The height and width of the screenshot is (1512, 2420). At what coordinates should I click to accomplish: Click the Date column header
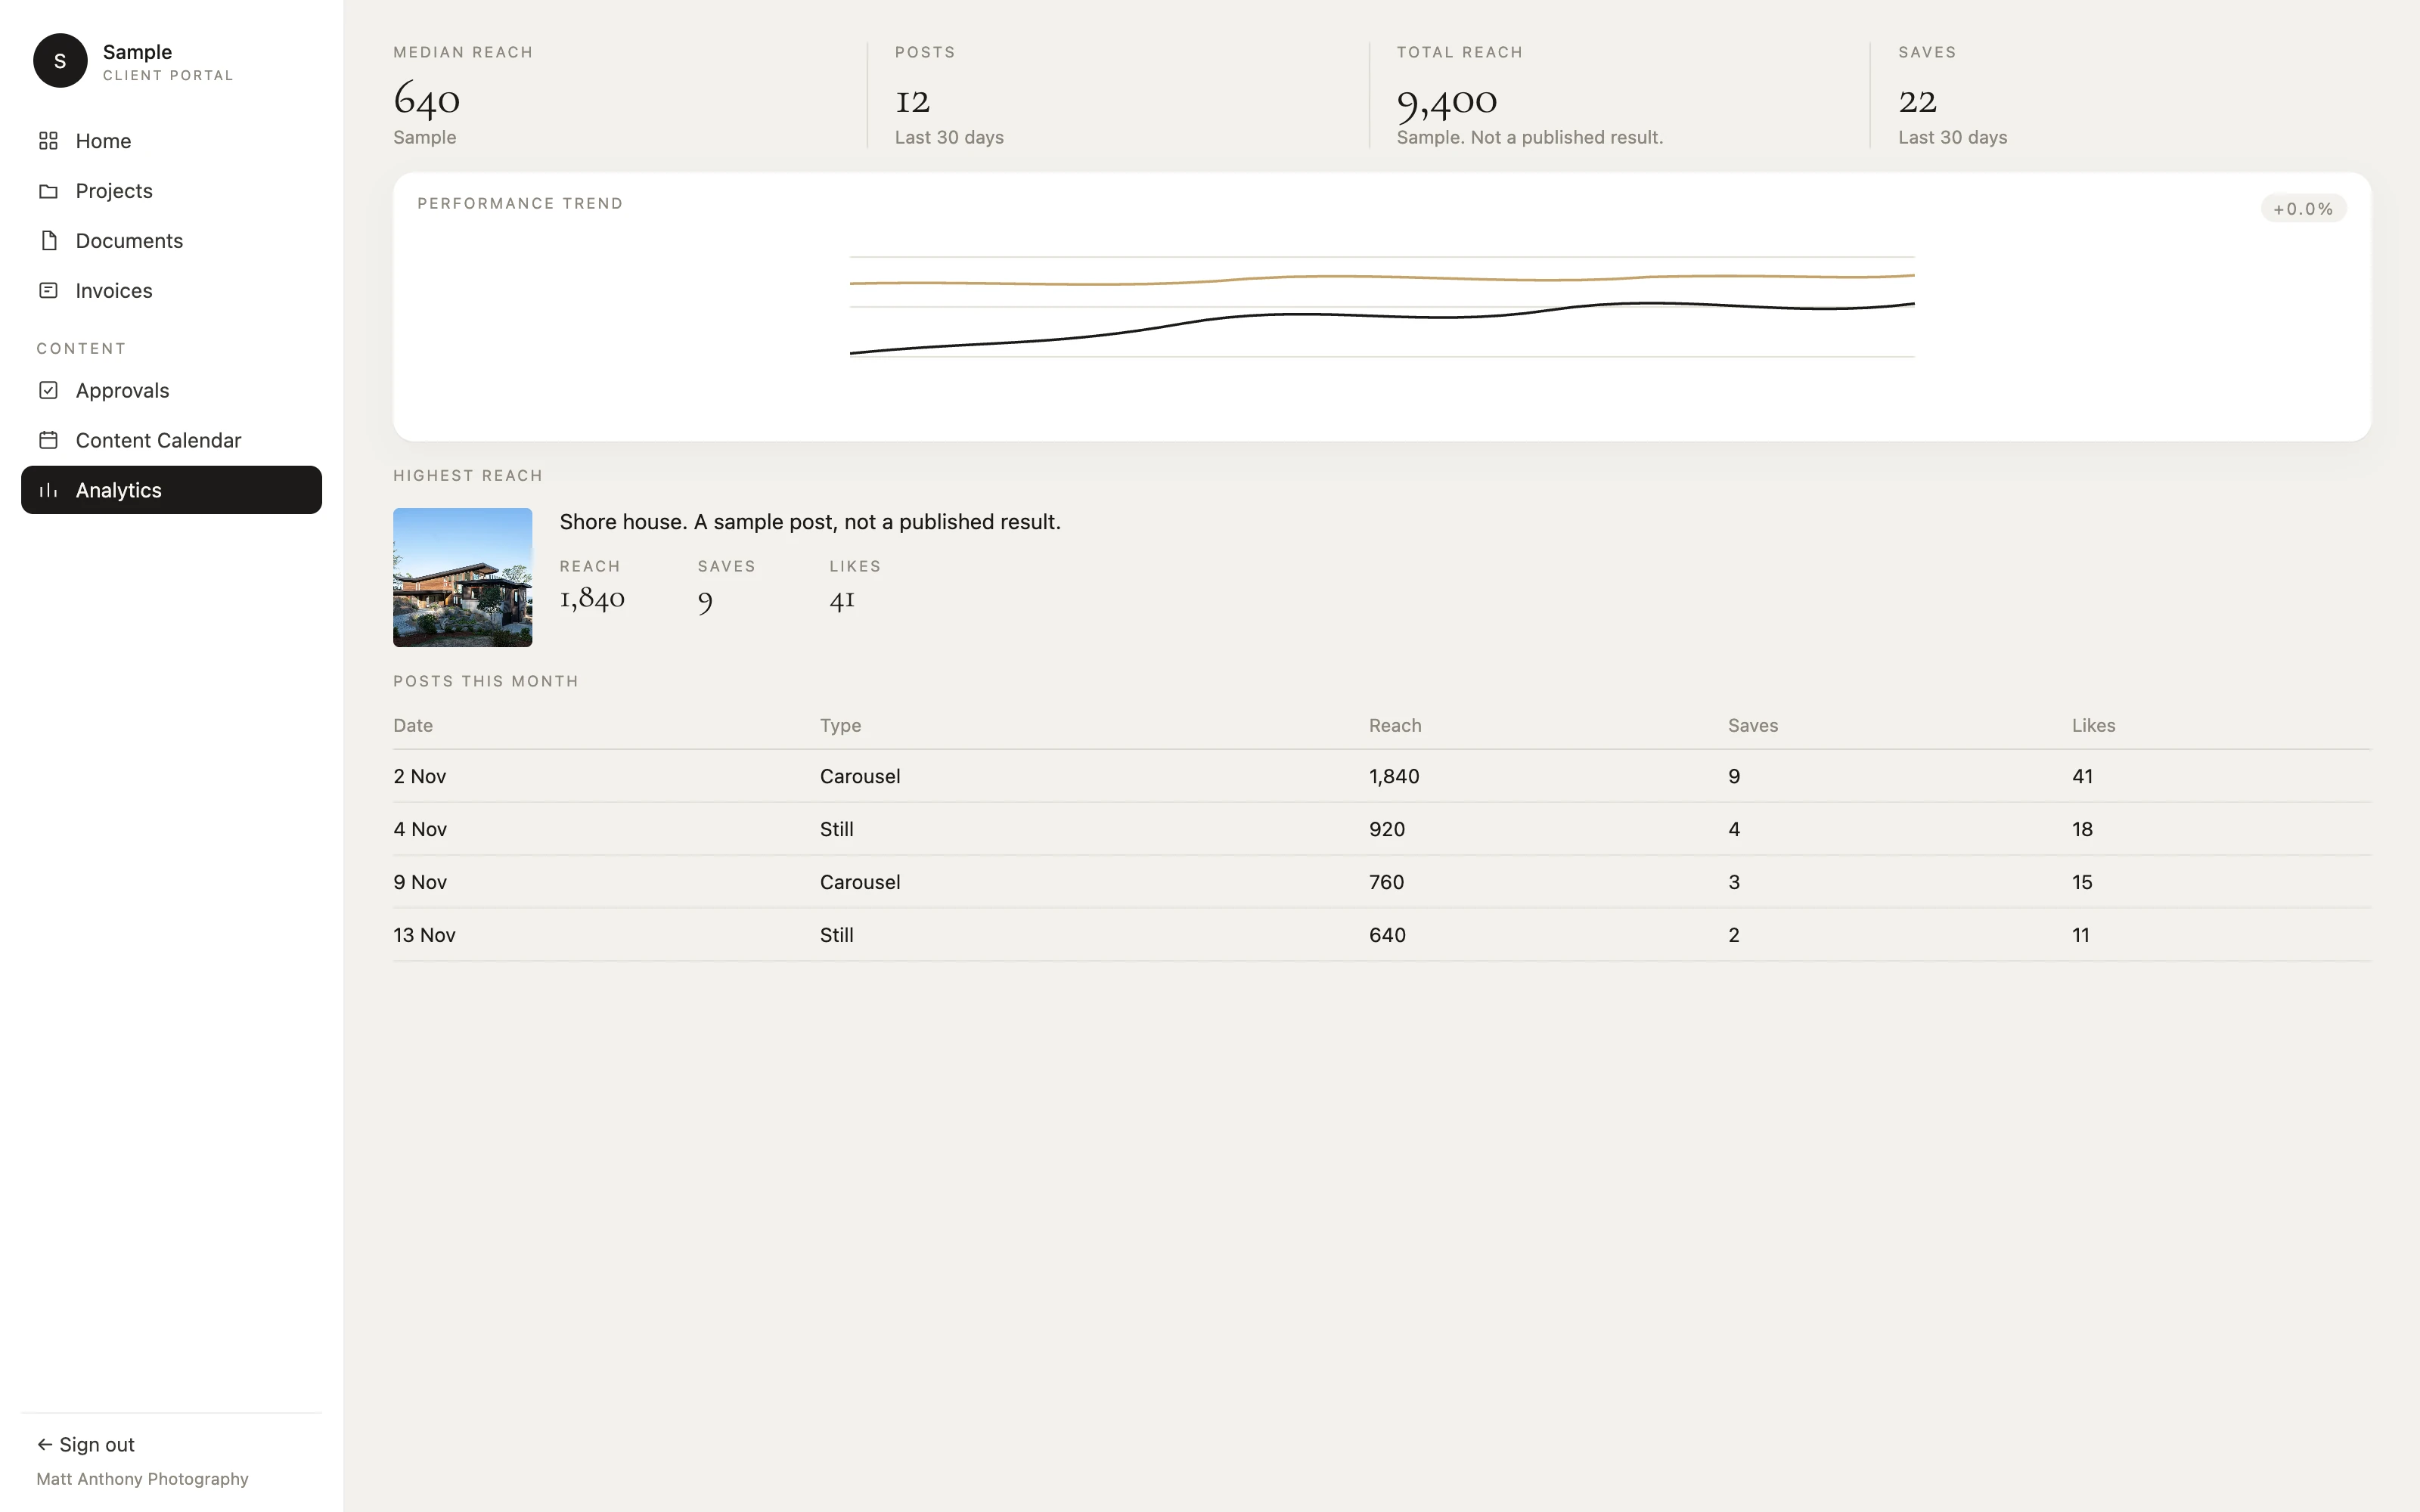coord(413,726)
